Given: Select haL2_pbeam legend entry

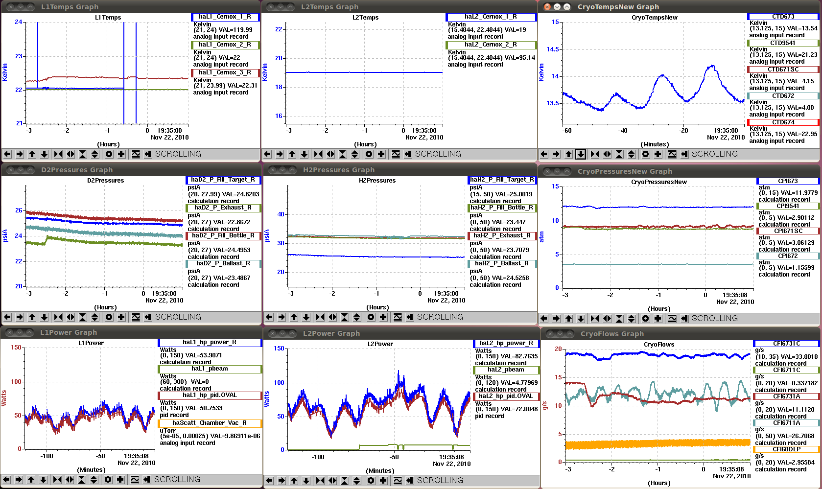Looking at the screenshot, I should tap(506, 370).
